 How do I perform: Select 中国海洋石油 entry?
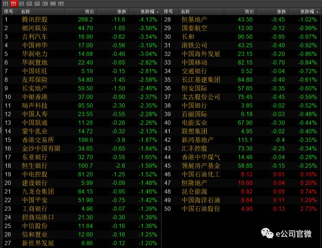(201, 200)
